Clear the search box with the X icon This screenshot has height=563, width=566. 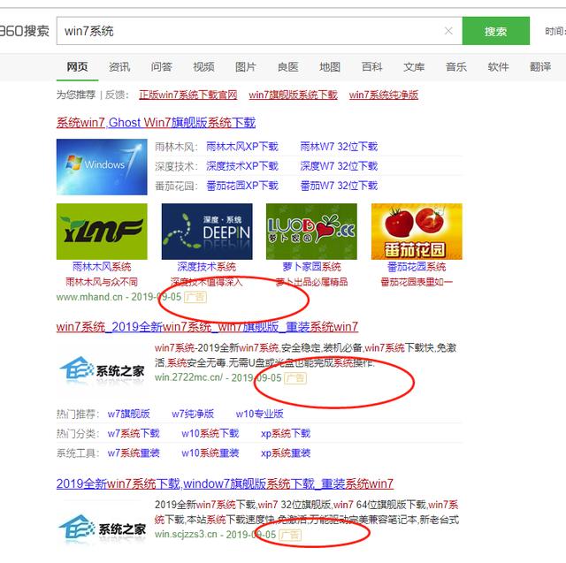(448, 31)
